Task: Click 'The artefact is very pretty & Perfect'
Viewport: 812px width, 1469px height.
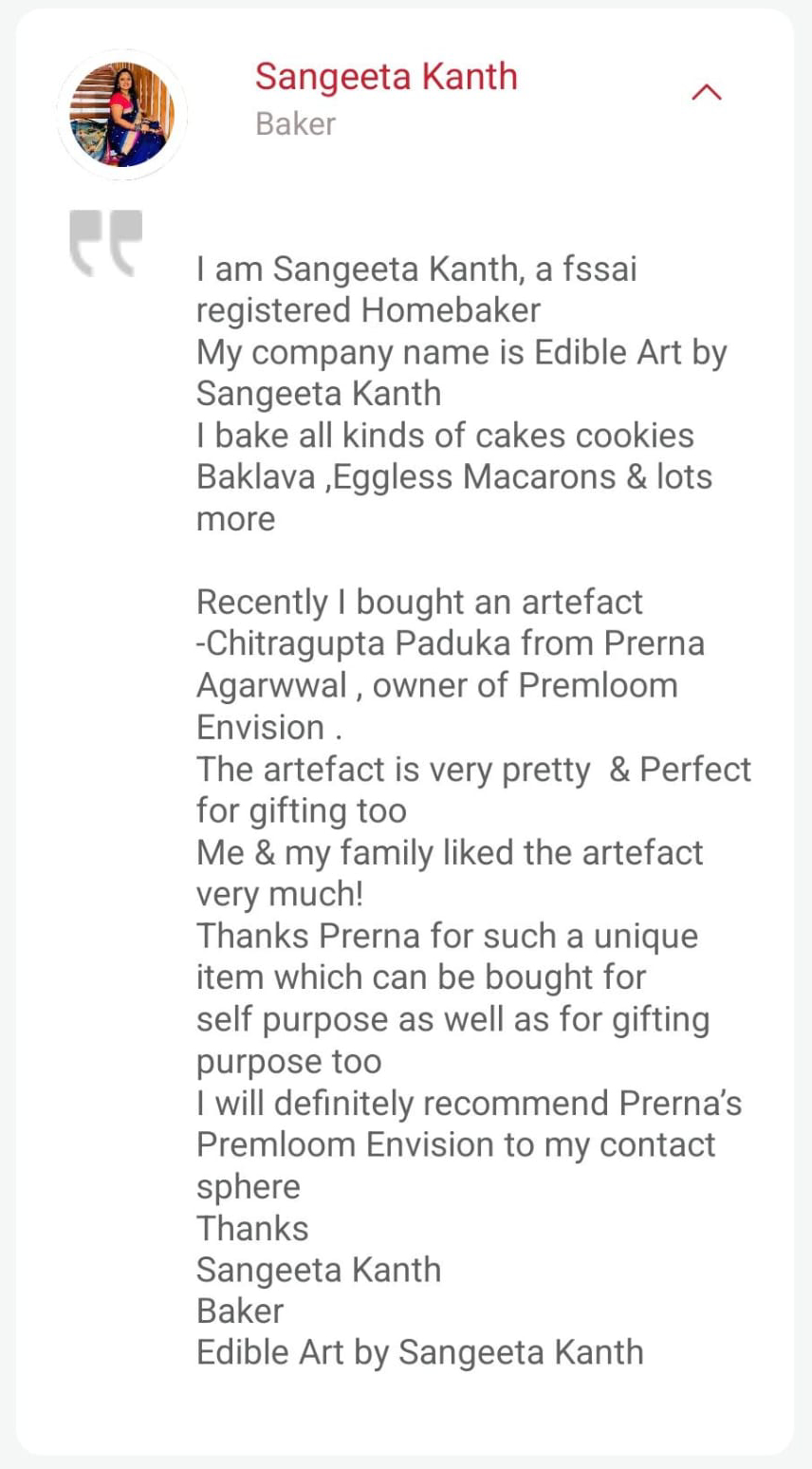Action: pyautogui.click(x=472, y=769)
